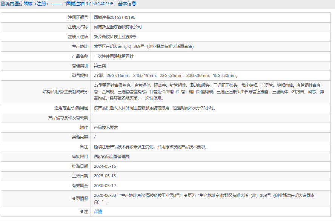This screenshot has width=335, height=221.
Task: Click the 注册人住所 row label
Action: (x=78, y=37)
